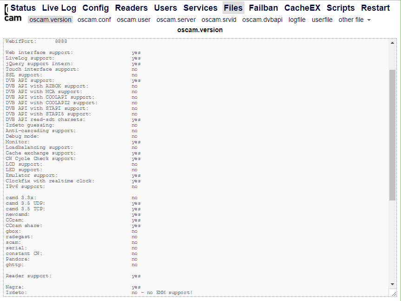Click the Restart menu item

375,8
